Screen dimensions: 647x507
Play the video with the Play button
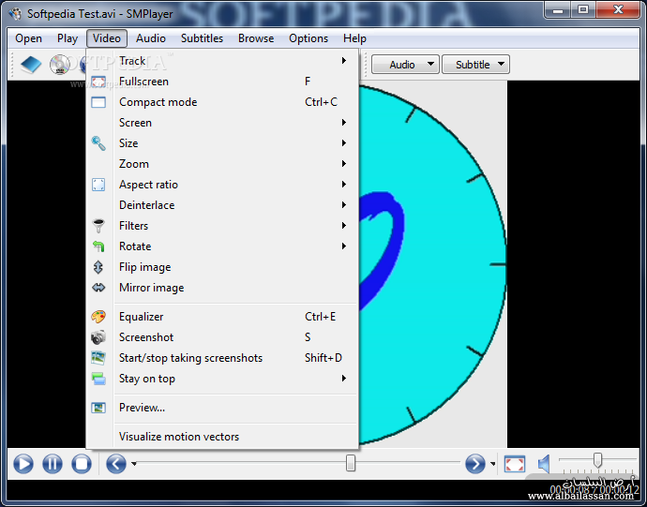click(x=23, y=464)
